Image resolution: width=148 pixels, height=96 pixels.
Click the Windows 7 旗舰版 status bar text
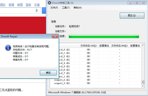pyautogui.click(x=77, y=92)
